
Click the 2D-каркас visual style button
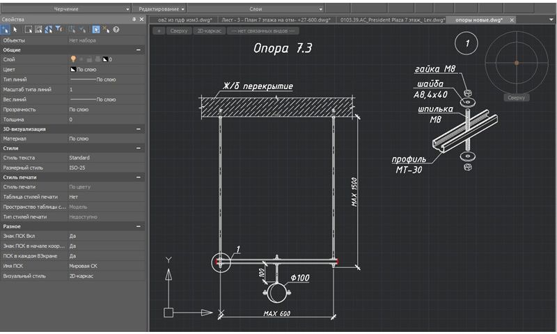coord(210,31)
